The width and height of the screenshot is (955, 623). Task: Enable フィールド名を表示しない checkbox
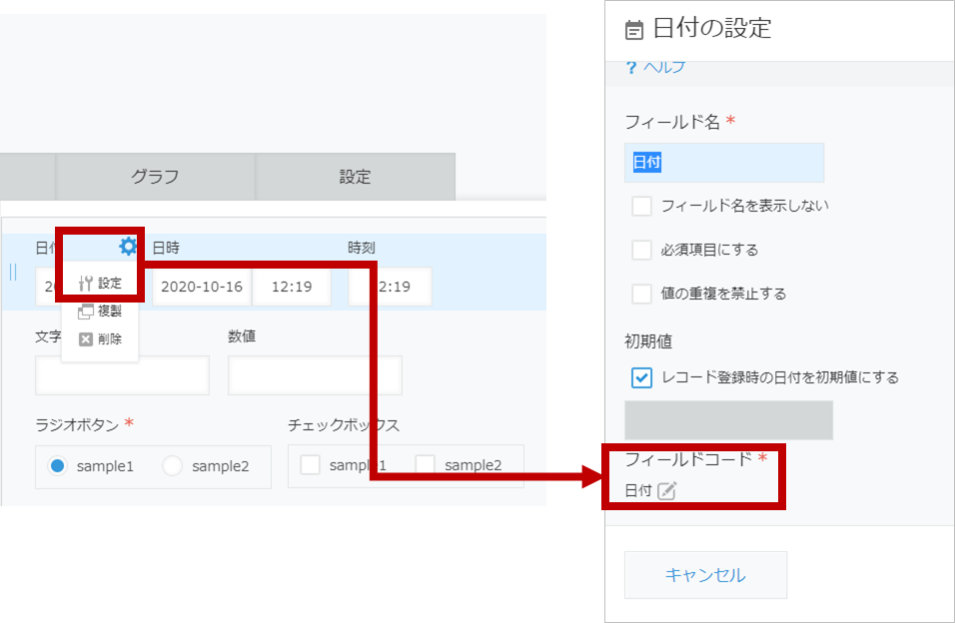642,206
